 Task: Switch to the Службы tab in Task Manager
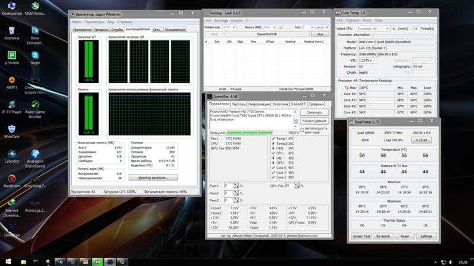(117, 30)
